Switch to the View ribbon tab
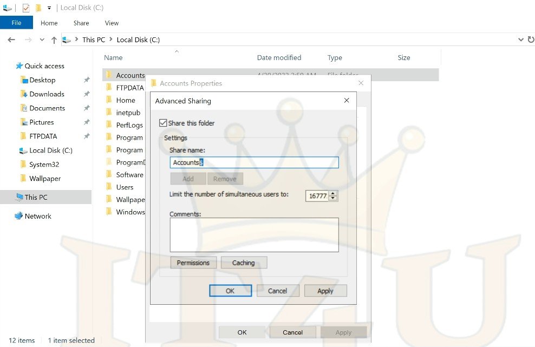This screenshot has width=535, height=347. 112,23
